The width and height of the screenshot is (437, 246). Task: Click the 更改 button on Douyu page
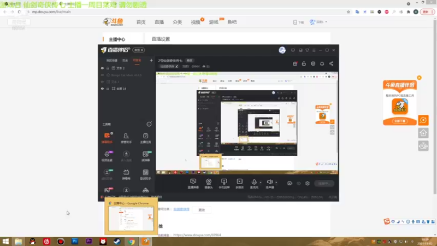click(x=202, y=210)
